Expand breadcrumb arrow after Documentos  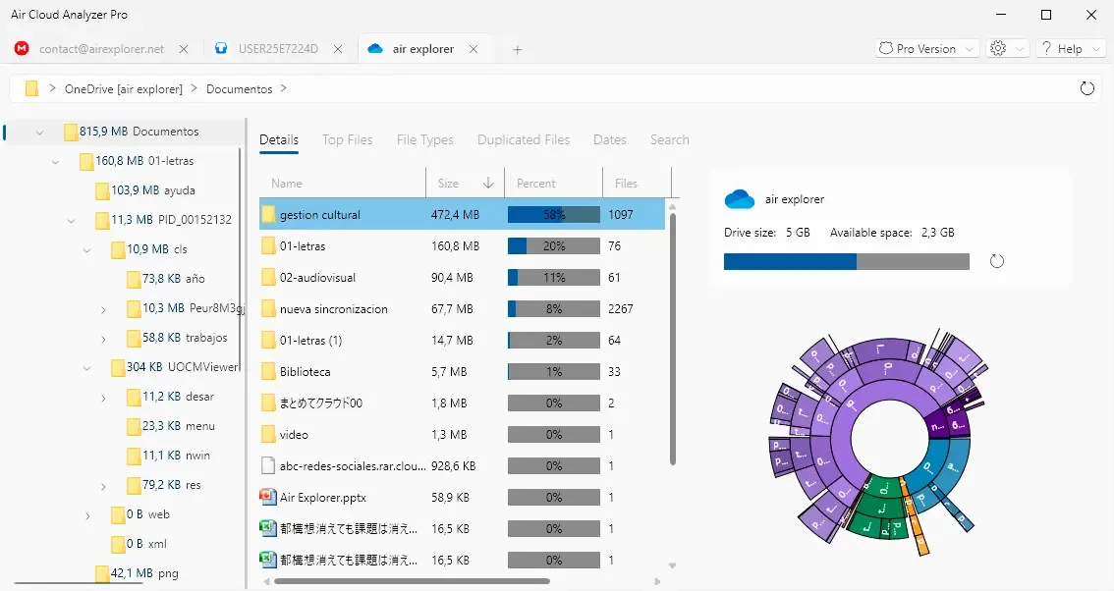284,88
